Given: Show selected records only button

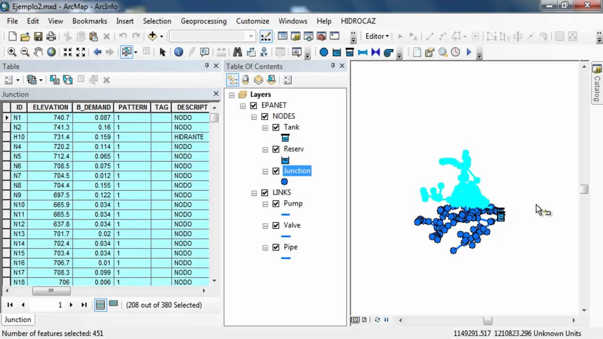Looking at the screenshot, I should click(x=113, y=304).
